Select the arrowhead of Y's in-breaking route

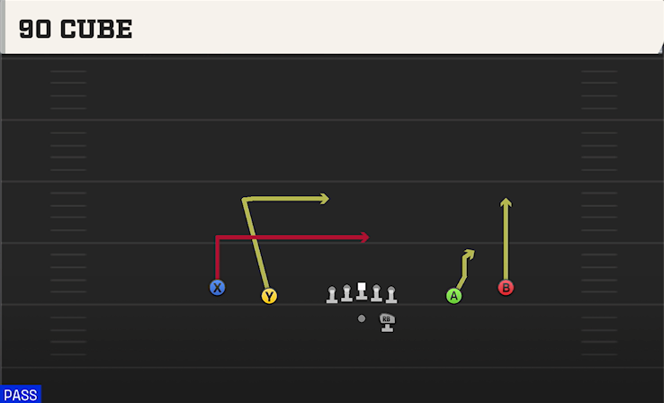[325, 198]
